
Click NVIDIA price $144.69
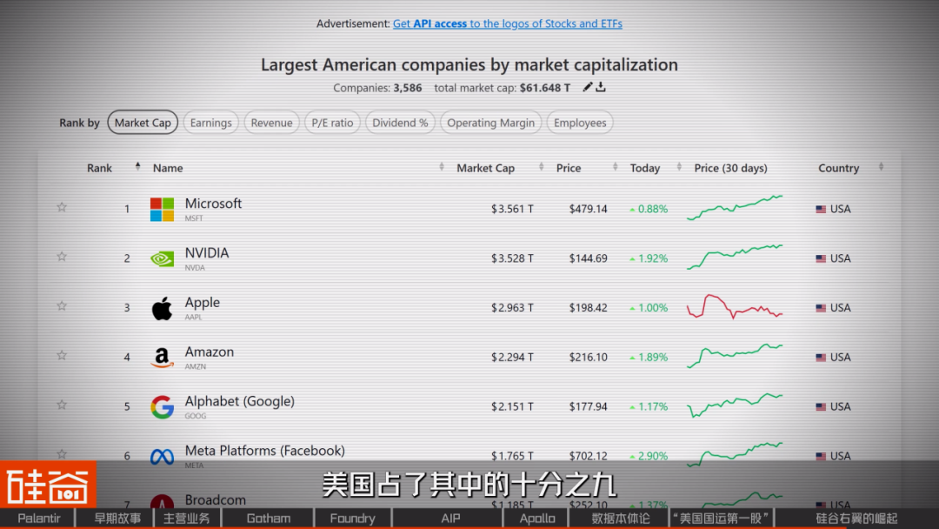pyautogui.click(x=588, y=258)
